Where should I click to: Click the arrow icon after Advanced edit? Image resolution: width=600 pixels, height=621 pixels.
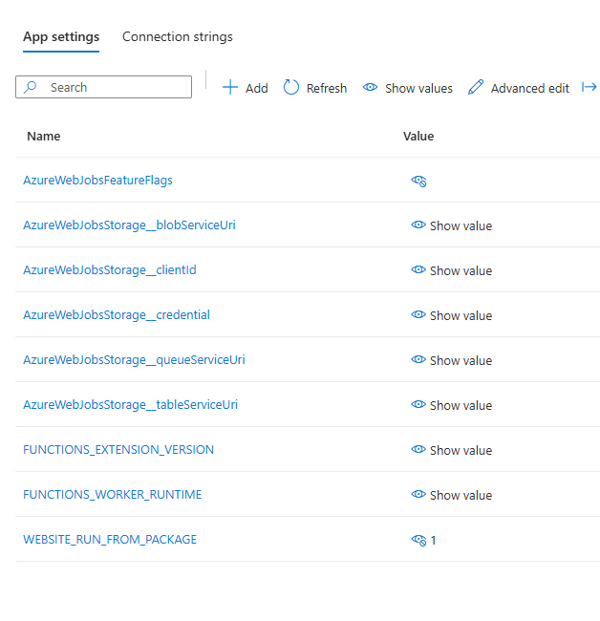(x=589, y=87)
